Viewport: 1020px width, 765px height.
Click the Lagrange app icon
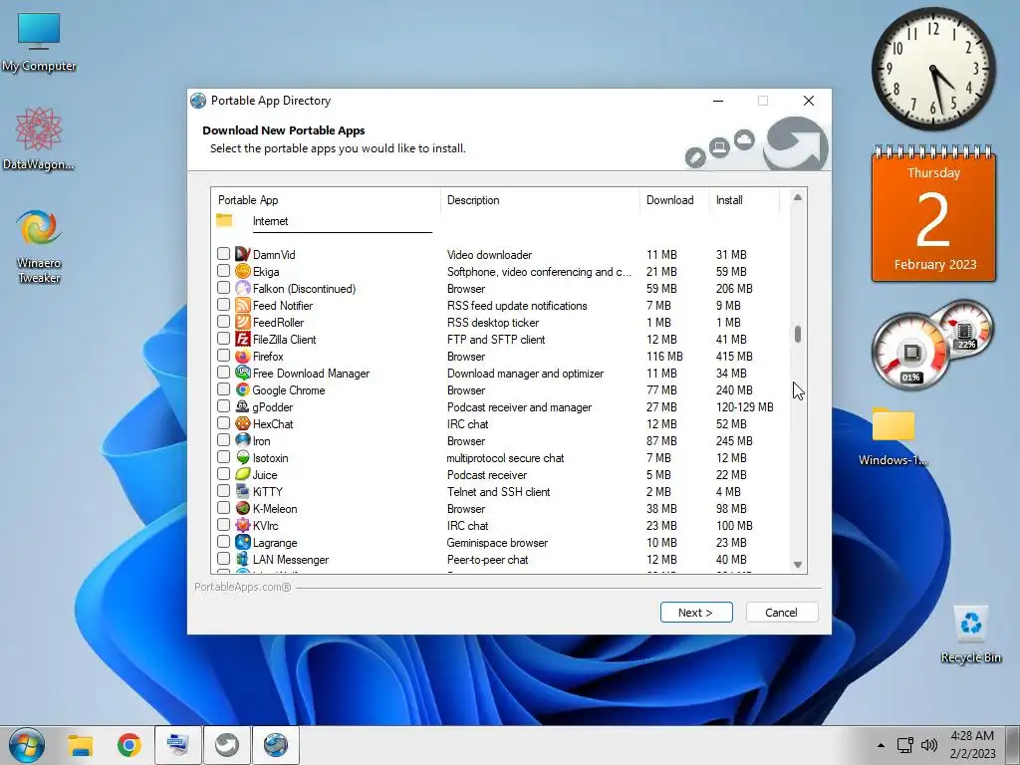coord(243,542)
